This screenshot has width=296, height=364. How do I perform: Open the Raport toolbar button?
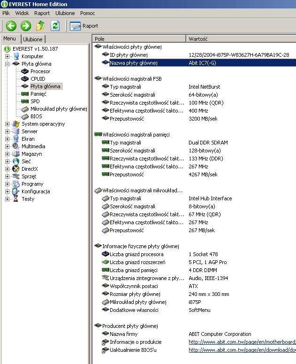tap(84, 26)
